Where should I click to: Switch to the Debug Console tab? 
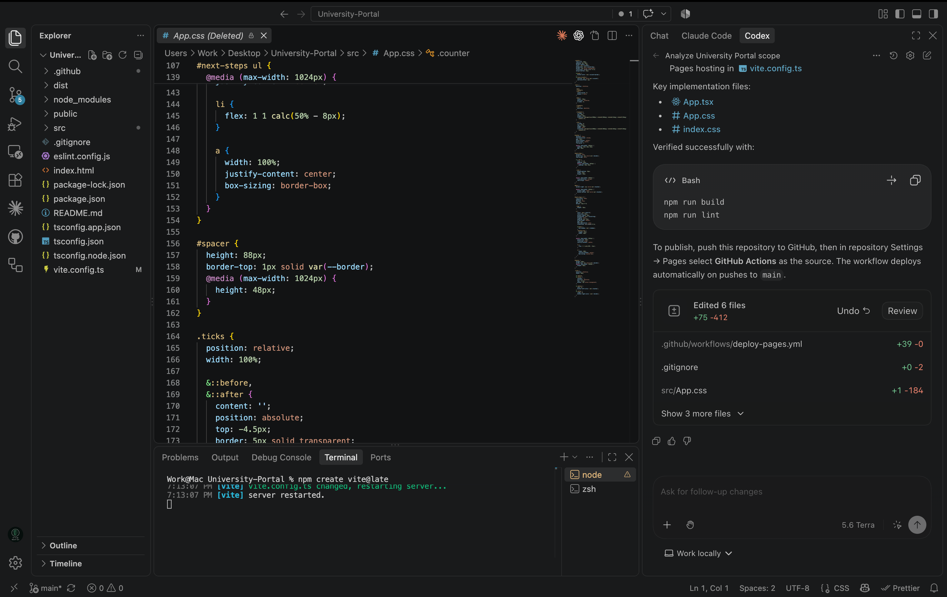pyautogui.click(x=281, y=457)
